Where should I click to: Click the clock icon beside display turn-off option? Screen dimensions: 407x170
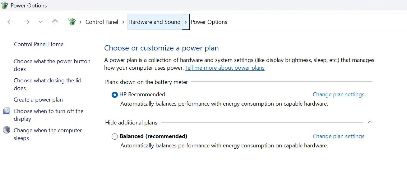pos(7,111)
